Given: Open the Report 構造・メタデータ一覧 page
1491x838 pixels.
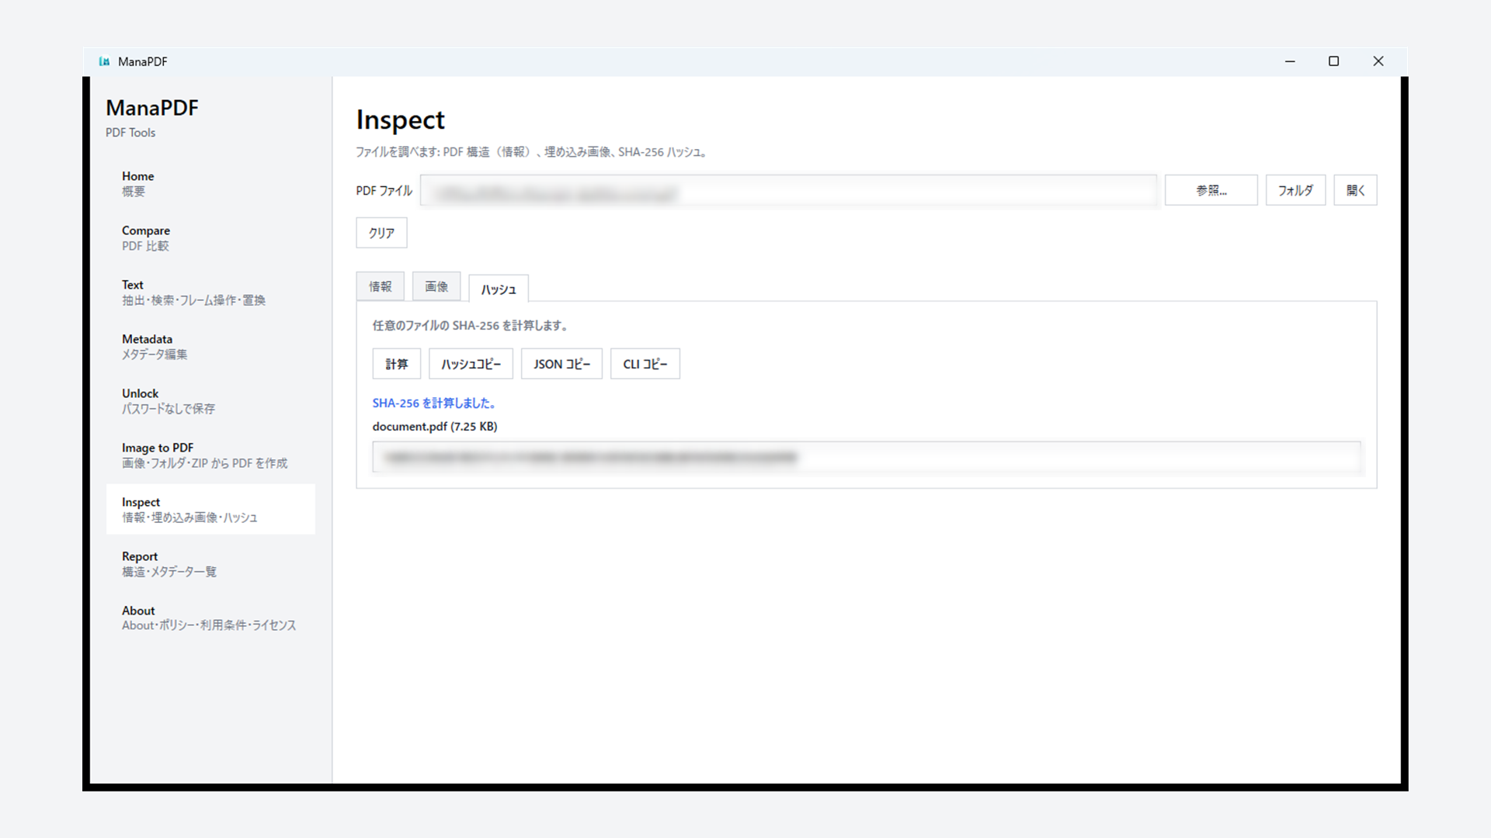Looking at the screenshot, I should click(210, 563).
